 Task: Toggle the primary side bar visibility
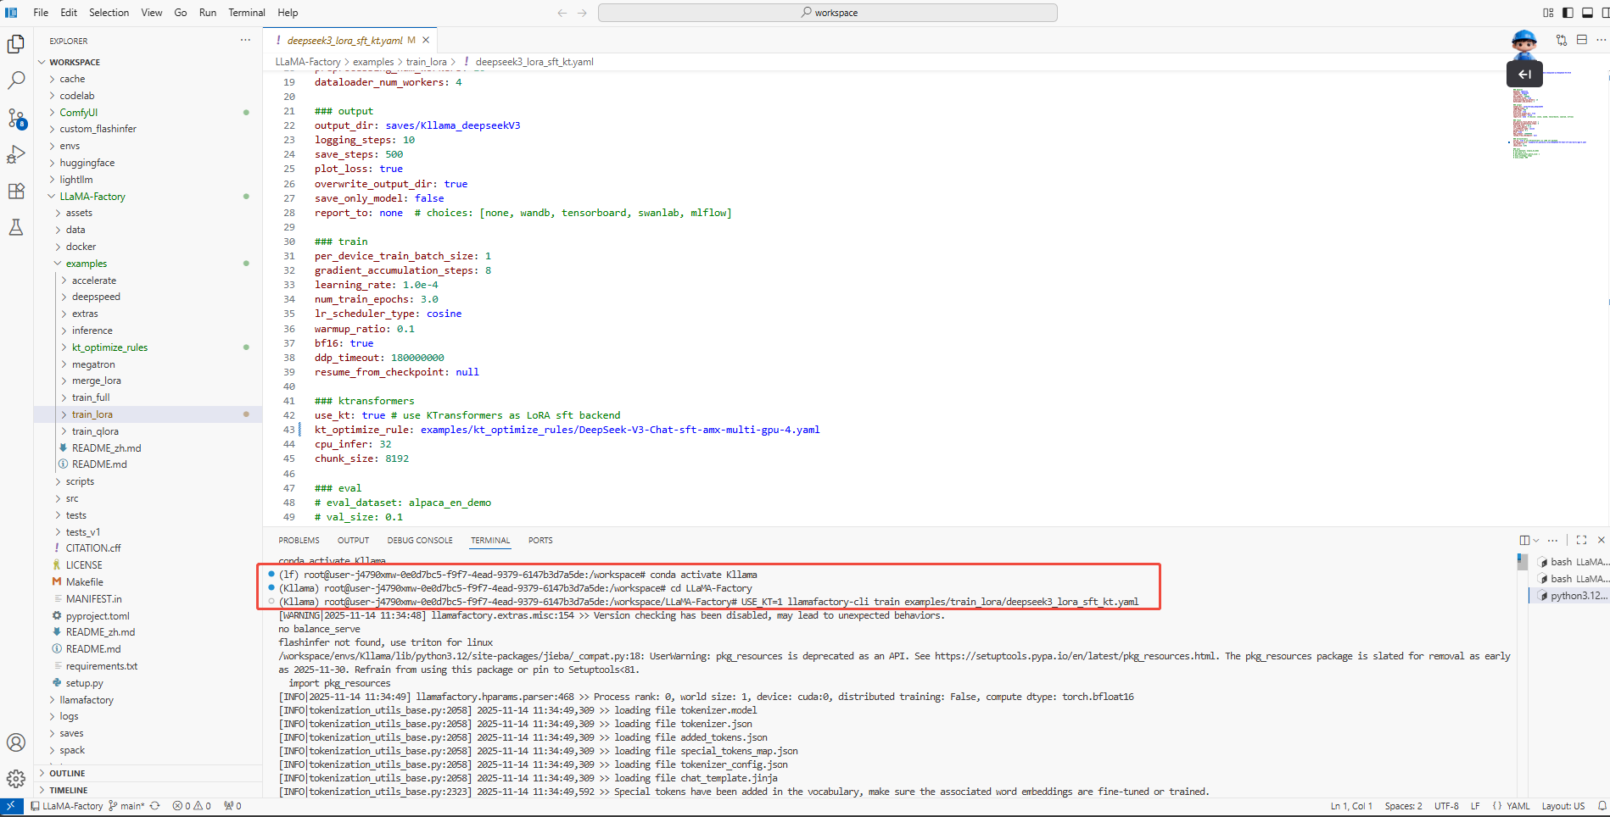pos(1568,13)
